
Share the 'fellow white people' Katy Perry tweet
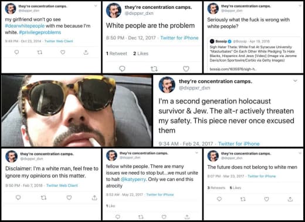coord(187,217)
